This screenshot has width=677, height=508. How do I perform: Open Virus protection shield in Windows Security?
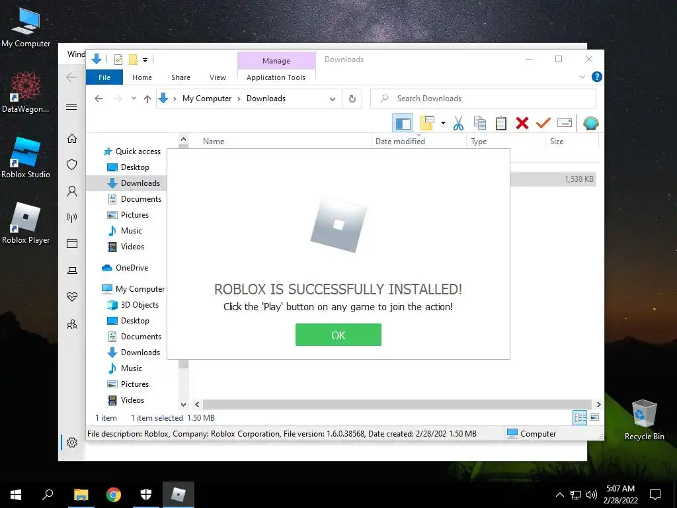click(x=71, y=165)
